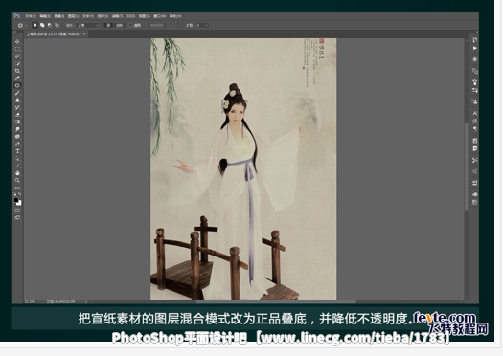Choose Add to Selection mode

coord(42,25)
